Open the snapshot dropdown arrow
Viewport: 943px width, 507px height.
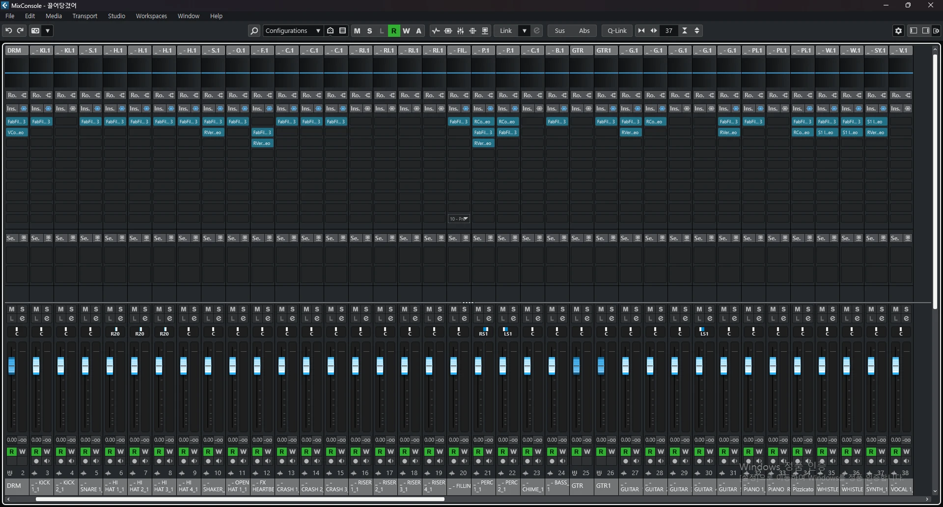pyautogui.click(x=48, y=30)
